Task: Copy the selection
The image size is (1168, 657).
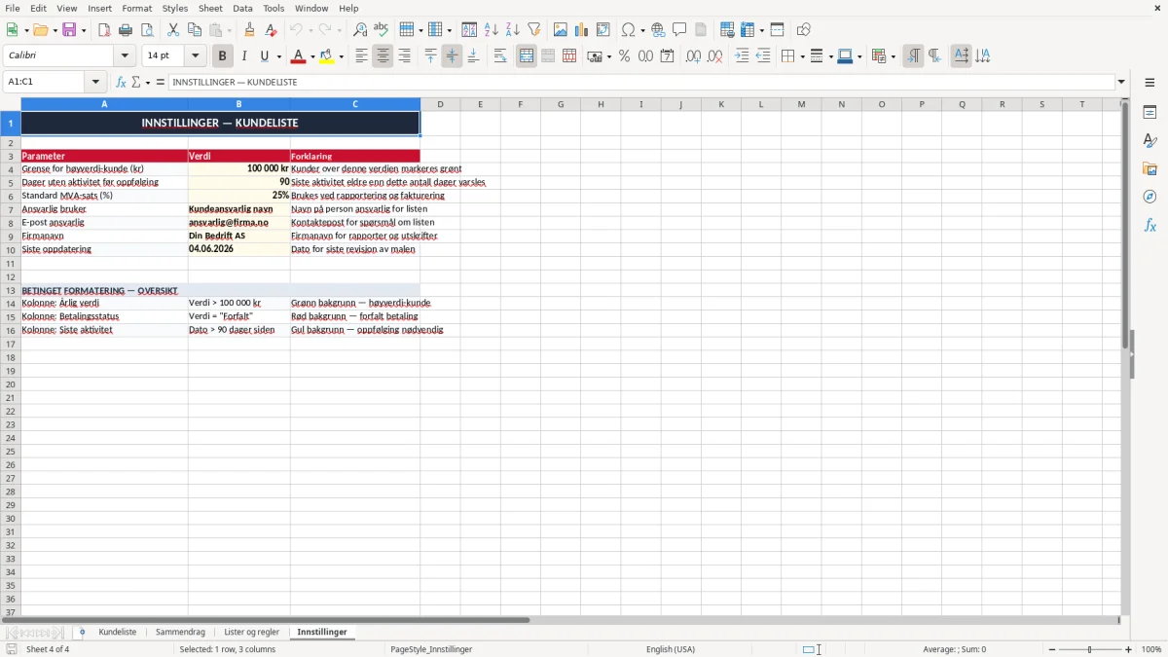Action: pos(195,30)
